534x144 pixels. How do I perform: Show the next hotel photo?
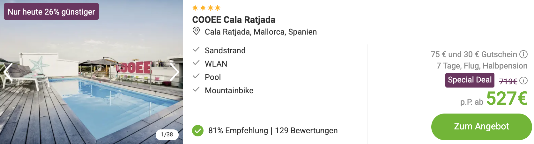[174, 72]
